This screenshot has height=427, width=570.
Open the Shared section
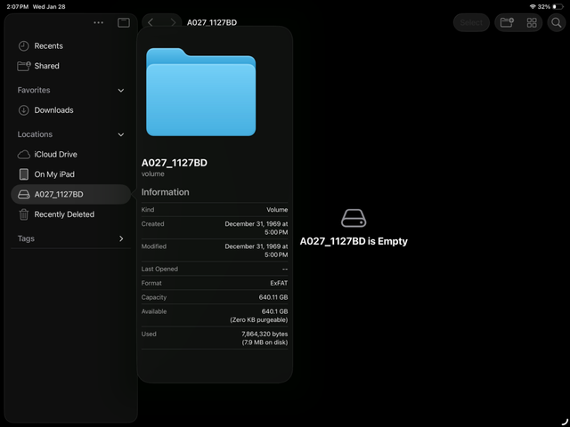(46, 66)
